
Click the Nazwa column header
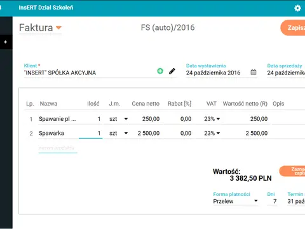tap(48, 104)
